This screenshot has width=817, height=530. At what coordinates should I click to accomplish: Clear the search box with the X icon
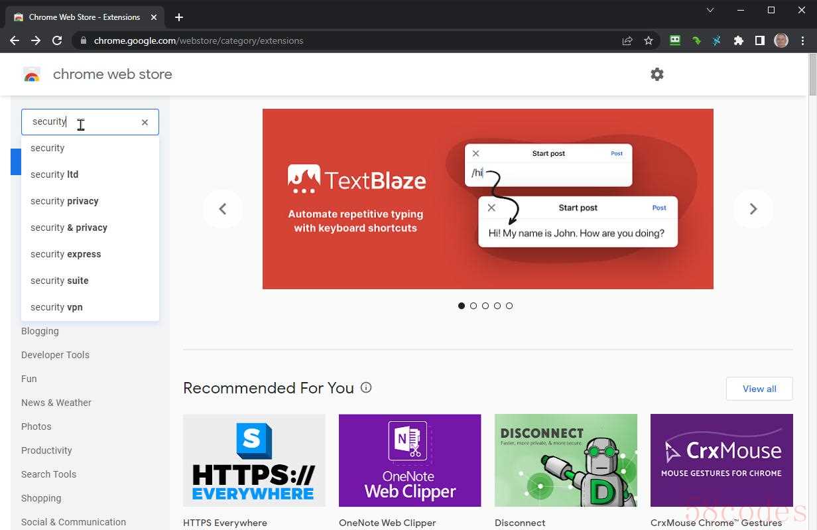[x=145, y=122]
